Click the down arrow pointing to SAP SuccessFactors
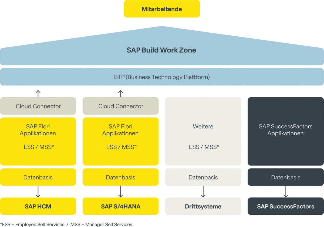Viewport: 324px width, 227px height. 286,192
